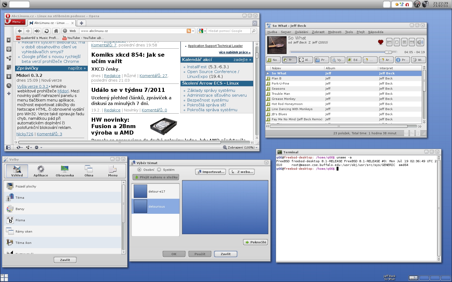Reload the AbcLinuxu page
The width and height of the screenshot is (452, 282).
[46, 31]
